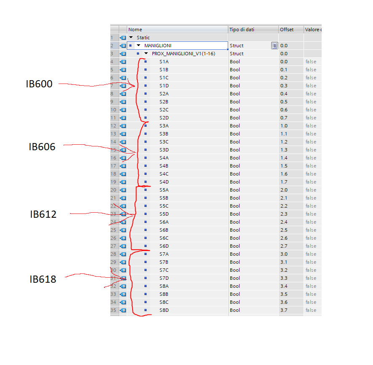Select the MANIGLIONI name field
Image resolution: width=373 pixels, height=365 pixels.
point(178,46)
